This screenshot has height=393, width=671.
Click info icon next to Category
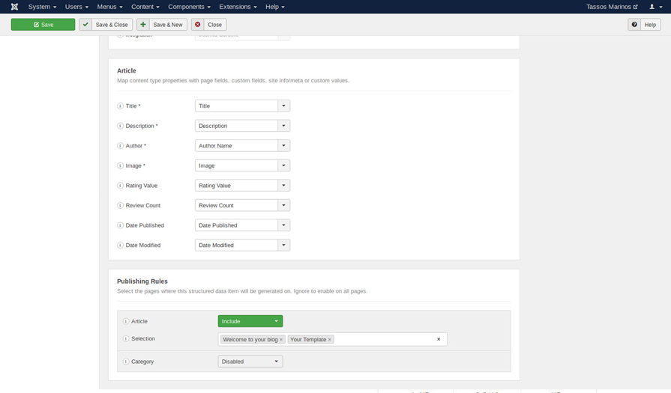point(126,362)
